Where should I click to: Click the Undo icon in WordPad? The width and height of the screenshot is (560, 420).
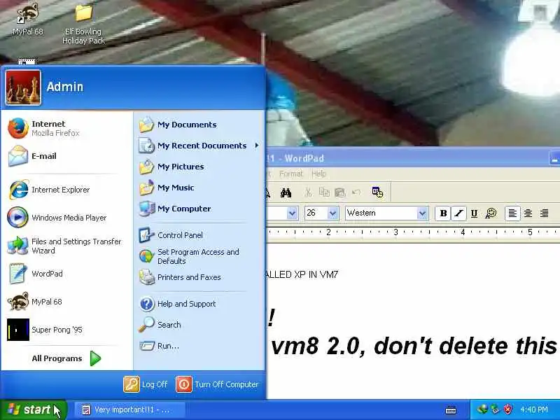pos(356,193)
